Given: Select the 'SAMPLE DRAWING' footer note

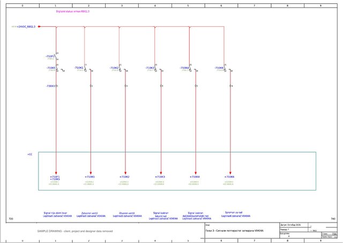Looking at the screenshot, I should (75, 231).
